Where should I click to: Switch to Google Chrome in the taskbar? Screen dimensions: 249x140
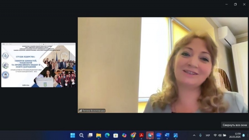click(133, 135)
